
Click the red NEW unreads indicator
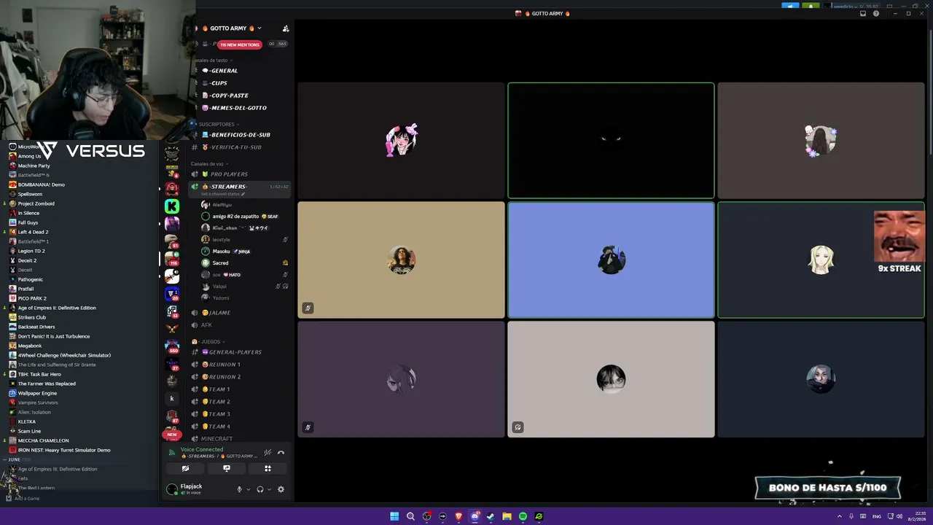[172, 435]
